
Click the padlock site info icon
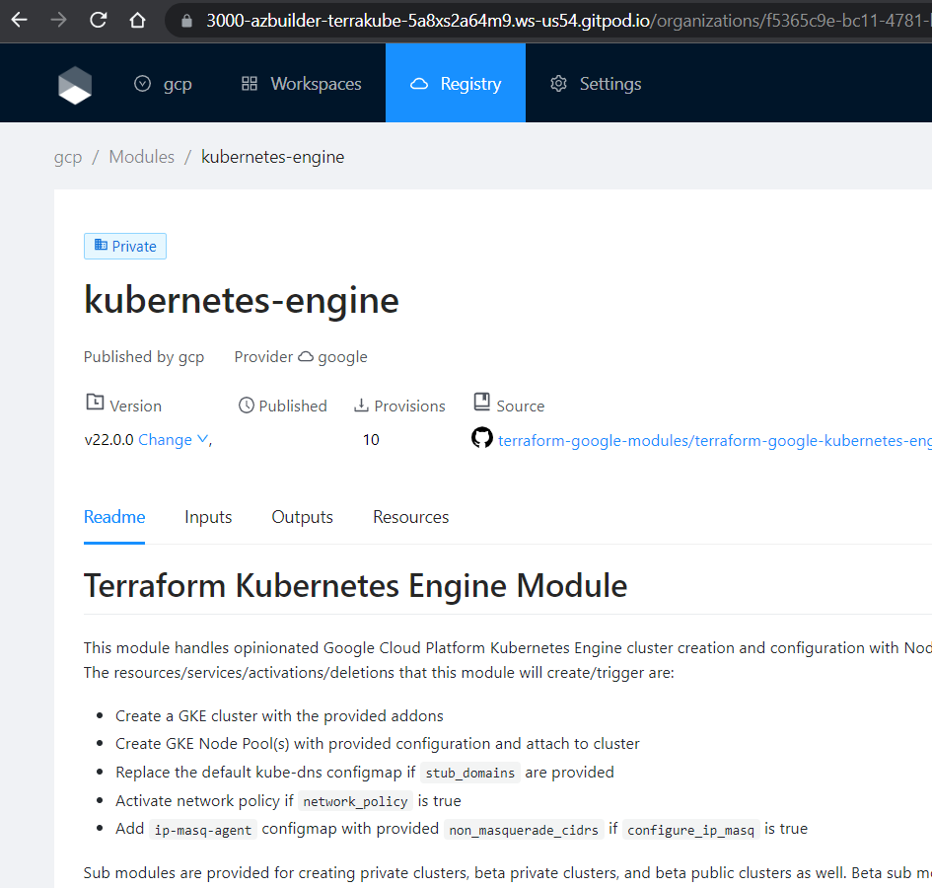pyautogui.click(x=188, y=21)
